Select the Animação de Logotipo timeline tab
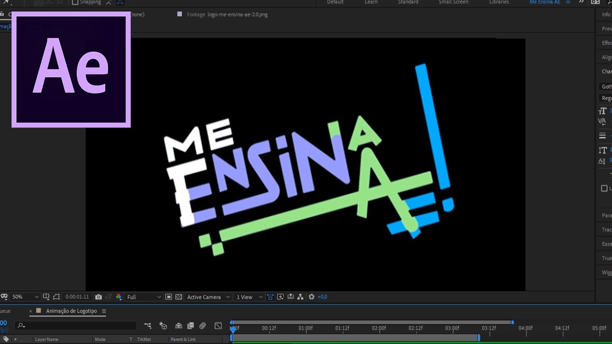 tap(71, 311)
